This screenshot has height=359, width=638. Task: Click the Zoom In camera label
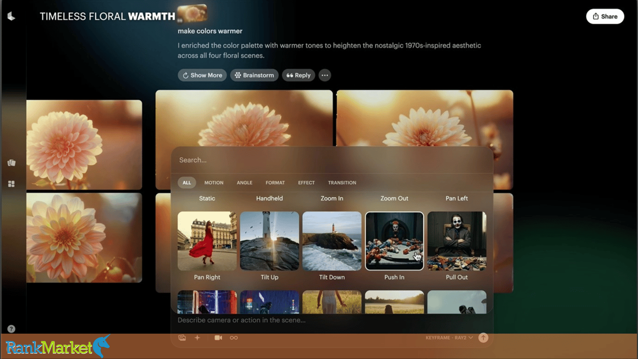point(332,199)
